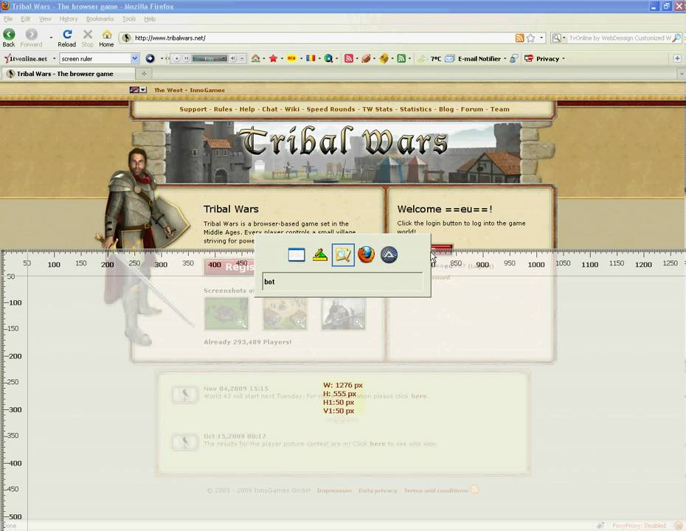Open the screen ruler search combo dropdown
Screen dimensions: 686x531
(x=135, y=58)
